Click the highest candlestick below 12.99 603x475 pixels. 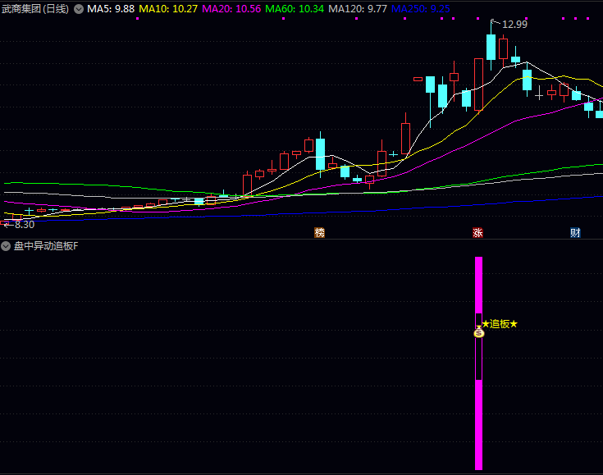tap(491, 48)
